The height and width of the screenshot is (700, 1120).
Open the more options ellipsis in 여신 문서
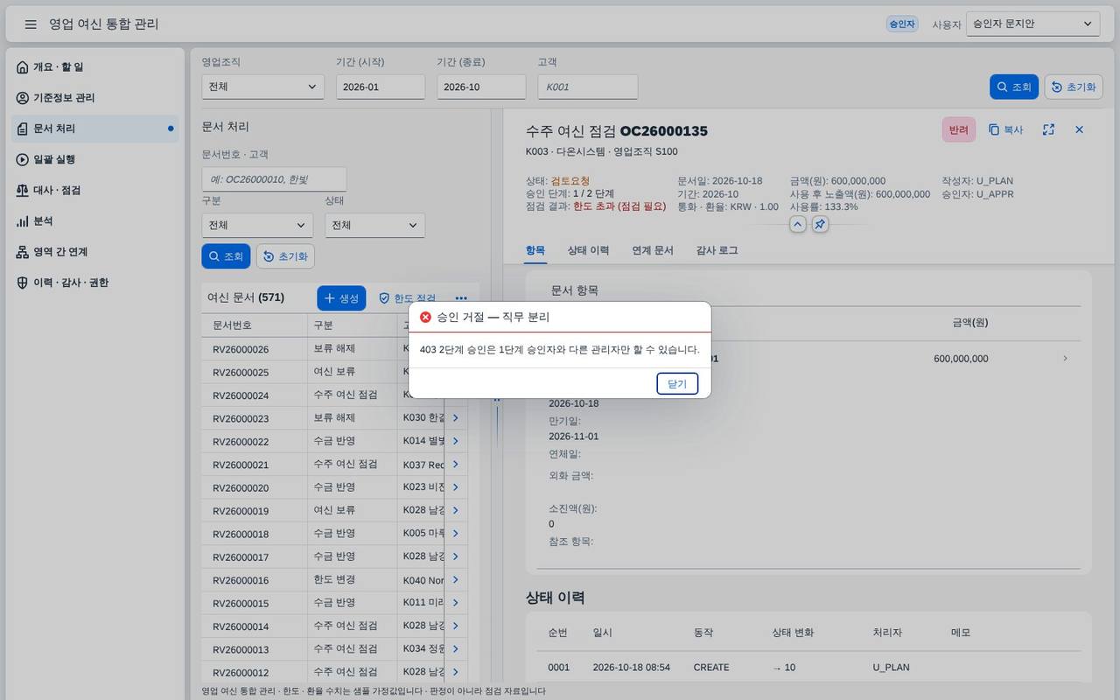tap(461, 298)
